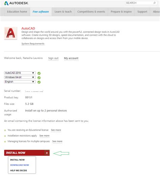The width and height of the screenshot is (160, 175).
Task: Select the Free software tab
Action: 41,12
